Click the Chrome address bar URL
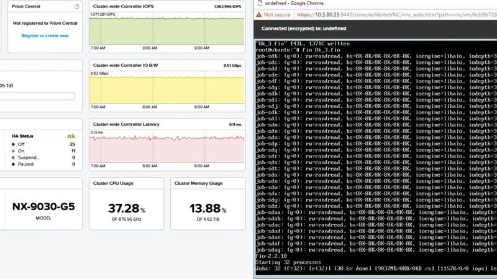Image resolution: width=497 pixels, height=279 pixels. tap(397, 14)
